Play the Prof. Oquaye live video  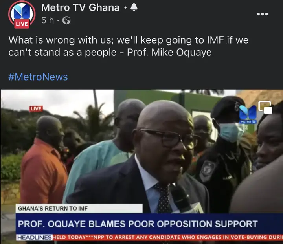pyautogui.click(x=141, y=166)
